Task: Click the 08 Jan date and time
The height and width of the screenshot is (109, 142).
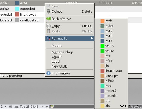Action: [24, 107]
